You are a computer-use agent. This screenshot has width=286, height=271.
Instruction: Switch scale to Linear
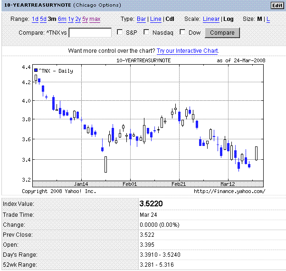(211, 19)
